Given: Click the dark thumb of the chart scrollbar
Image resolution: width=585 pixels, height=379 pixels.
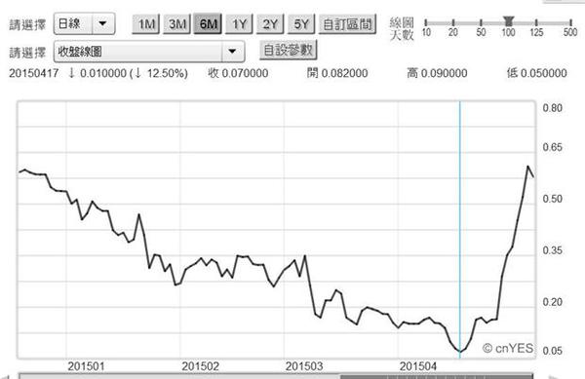Looking at the screenshot, I should click(x=437, y=376).
